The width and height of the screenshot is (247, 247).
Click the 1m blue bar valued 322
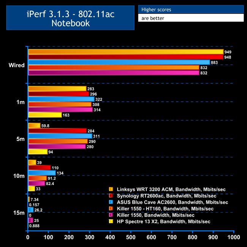click(61, 99)
